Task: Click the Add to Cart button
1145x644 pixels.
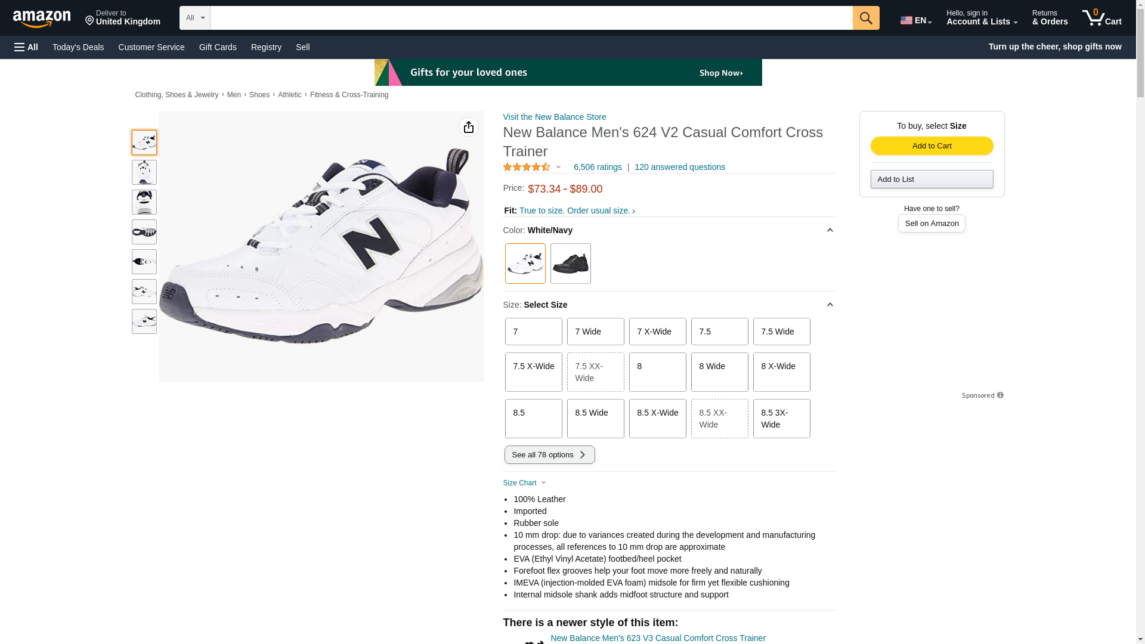Action: 931,146
